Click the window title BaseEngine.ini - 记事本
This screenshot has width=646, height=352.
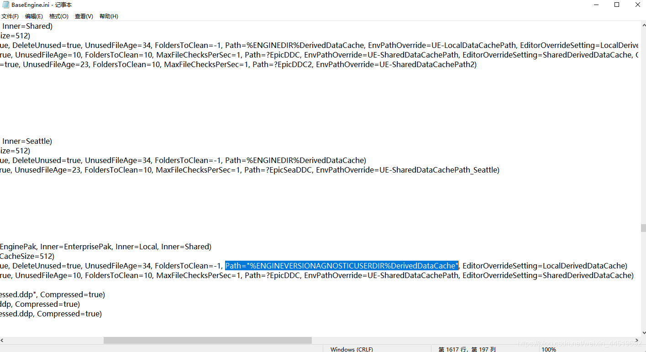42,5
